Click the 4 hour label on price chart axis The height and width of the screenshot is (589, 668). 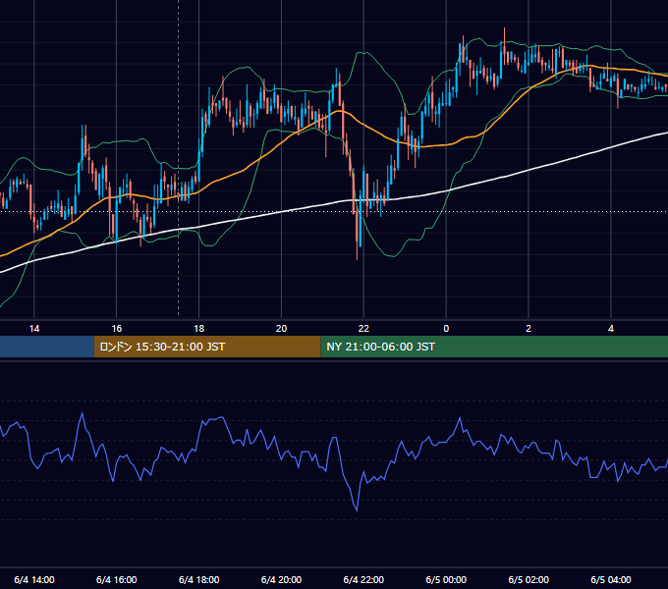click(x=611, y=329)
